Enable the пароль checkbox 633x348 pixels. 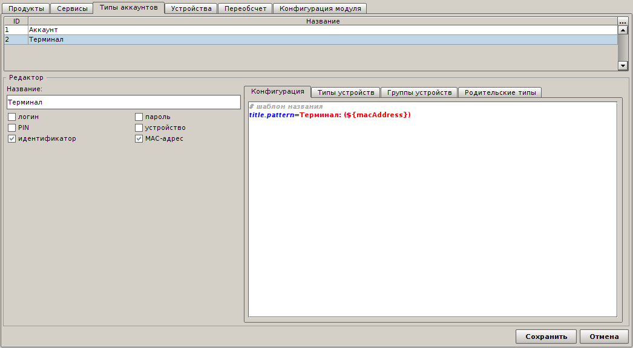(139, 117)
